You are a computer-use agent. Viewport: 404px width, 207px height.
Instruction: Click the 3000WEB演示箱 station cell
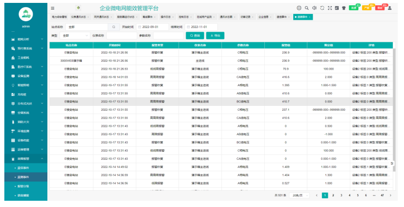(x=71, y=61)
